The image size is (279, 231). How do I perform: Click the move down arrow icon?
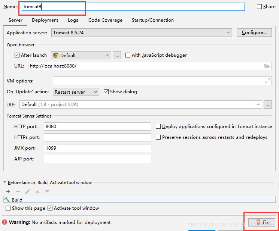click(x=47, y=191)
